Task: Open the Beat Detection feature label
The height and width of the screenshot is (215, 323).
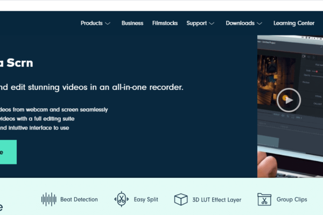Action: click(x=79, y=199)
